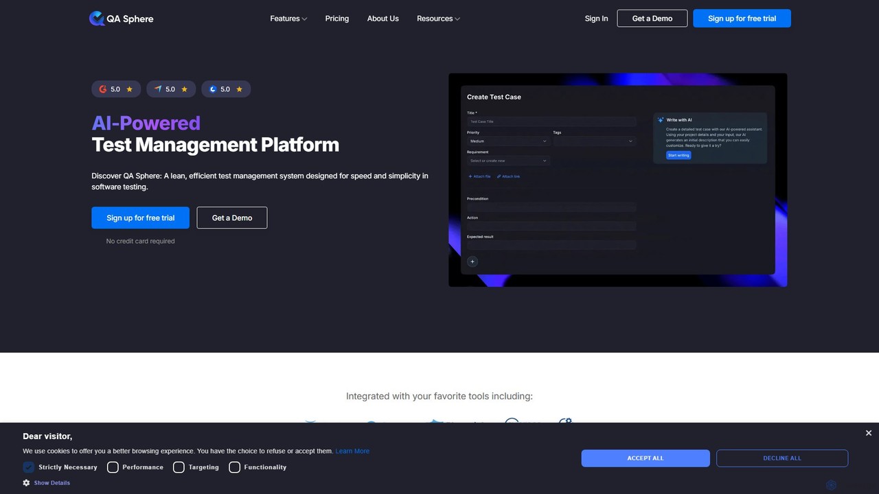The width and height of the screenshot is (879, 494).
Task: Expand the Resources menu
Action: [x=438, y=19]
